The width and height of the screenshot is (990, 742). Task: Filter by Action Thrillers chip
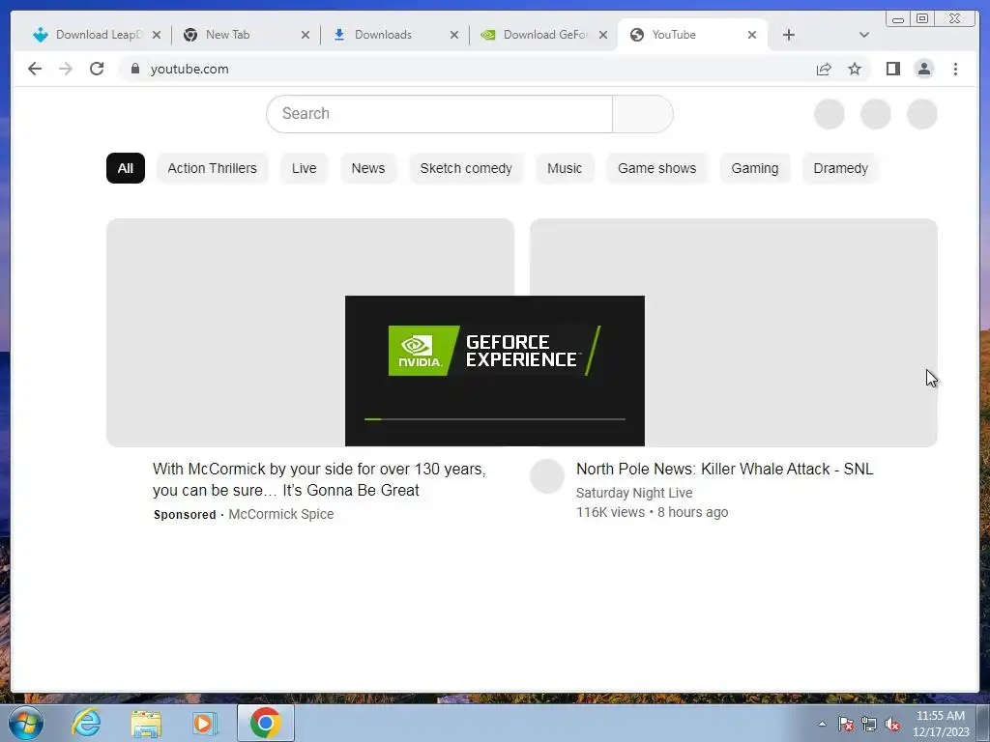tap(212, 168)
